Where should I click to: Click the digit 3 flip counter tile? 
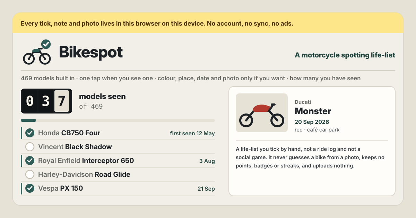(x=46, y=101)
